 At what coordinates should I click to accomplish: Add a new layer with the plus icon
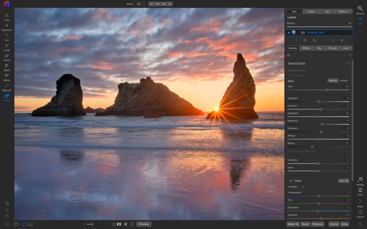[296, 40]
